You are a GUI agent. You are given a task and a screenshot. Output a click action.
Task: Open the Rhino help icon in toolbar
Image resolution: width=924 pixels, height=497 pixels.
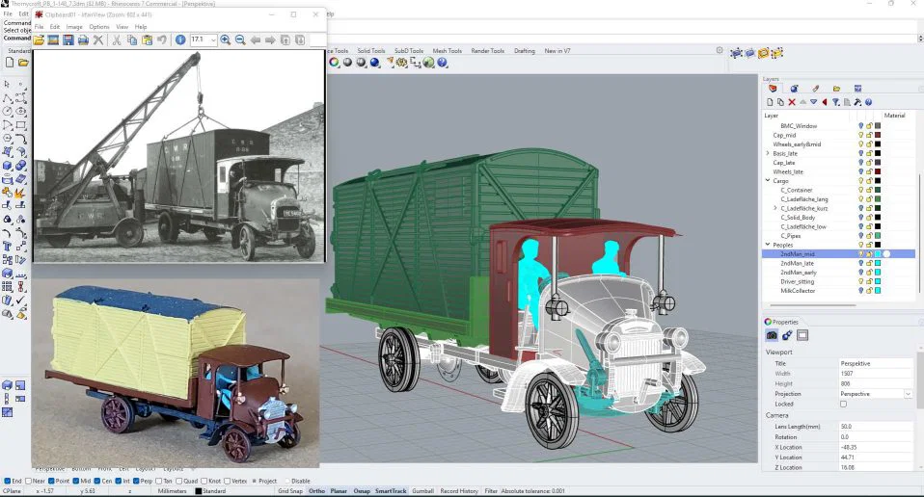click(x=442, y=63)
